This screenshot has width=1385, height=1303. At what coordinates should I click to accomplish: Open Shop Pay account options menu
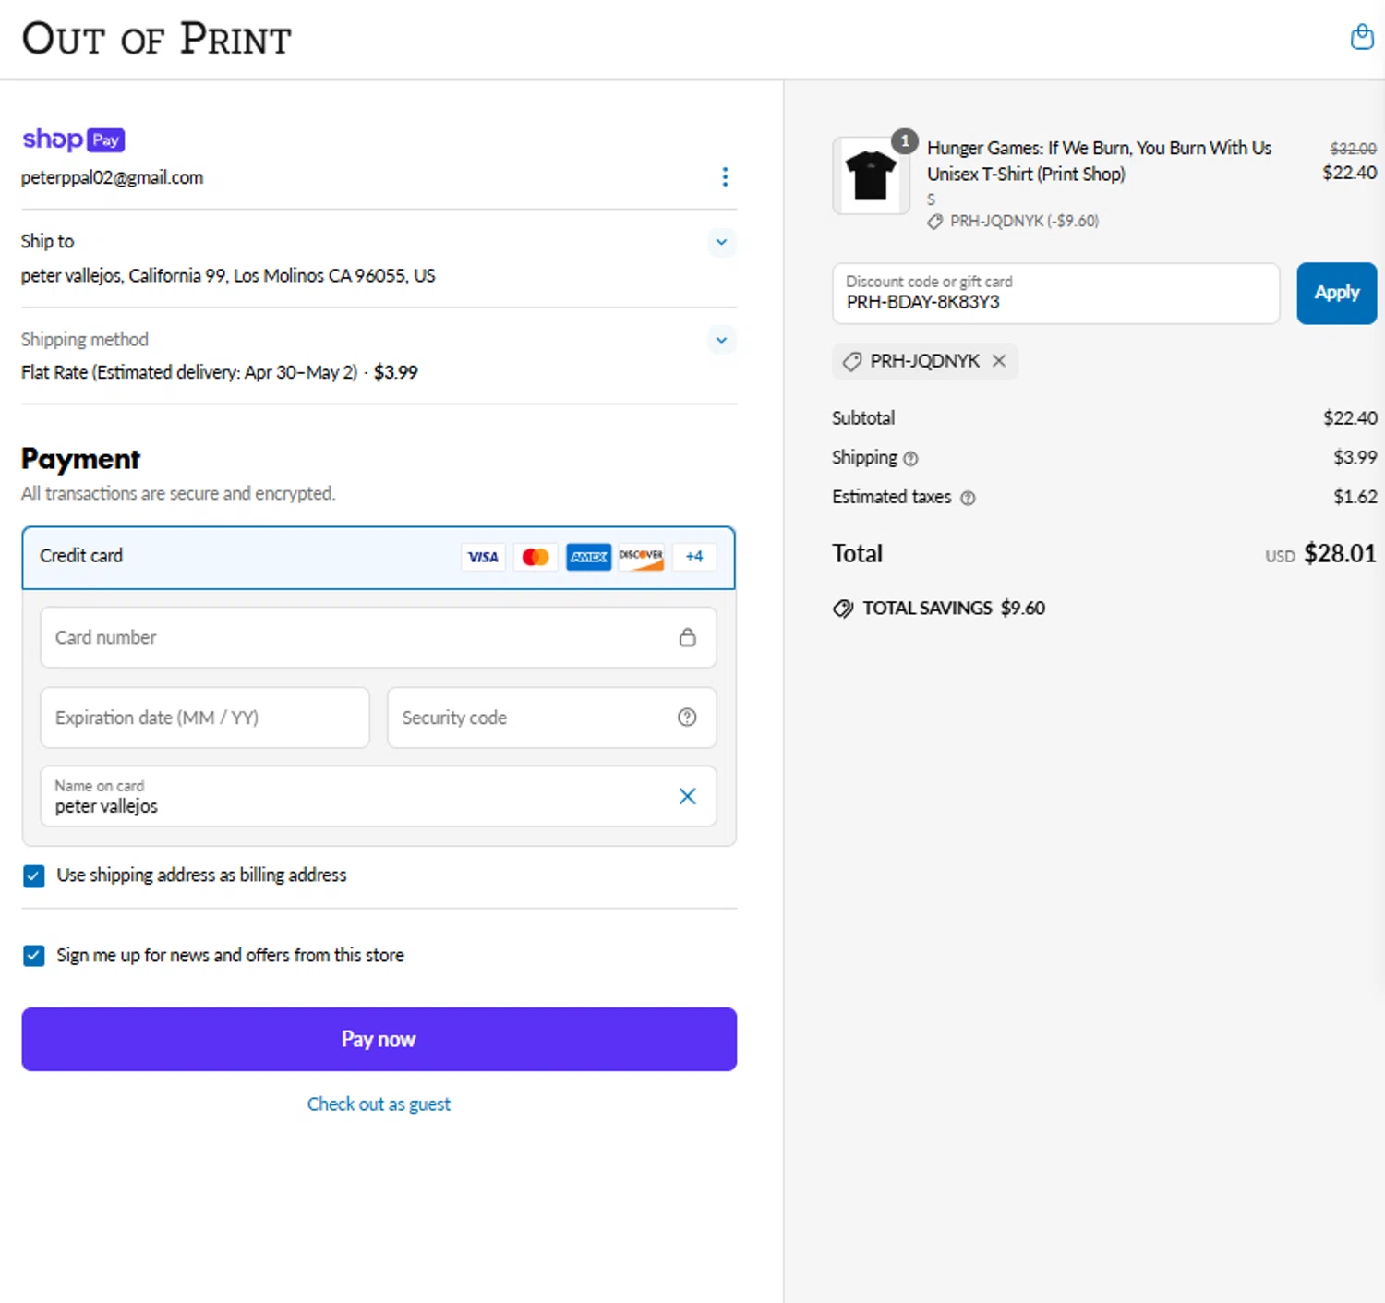pyautogui.click(x=725, y=176)
